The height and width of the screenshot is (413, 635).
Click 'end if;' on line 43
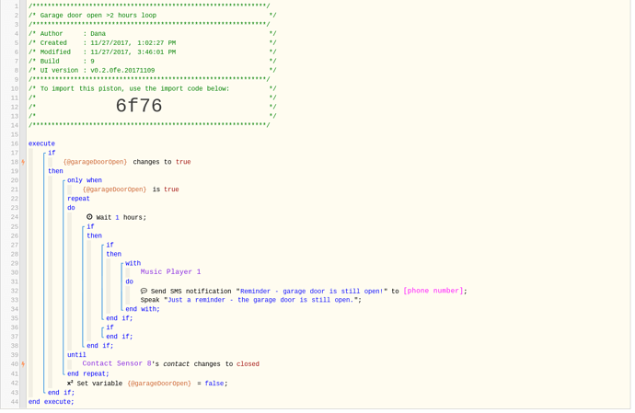click(61, 393)
